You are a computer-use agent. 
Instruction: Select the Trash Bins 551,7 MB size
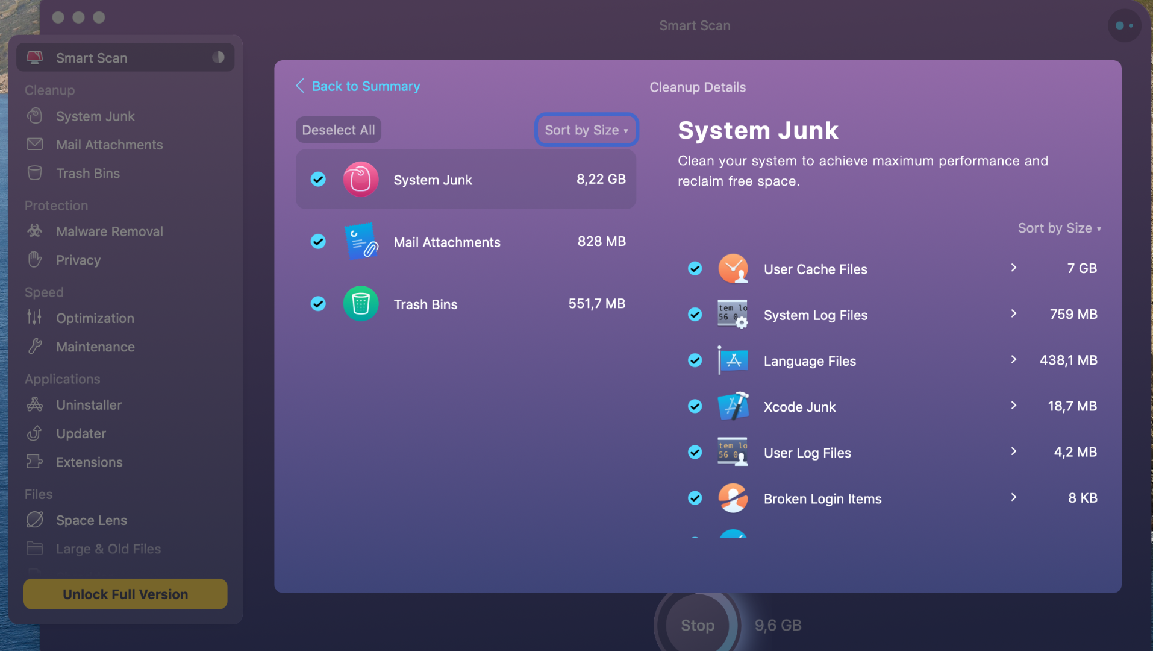tap(597, 303)
